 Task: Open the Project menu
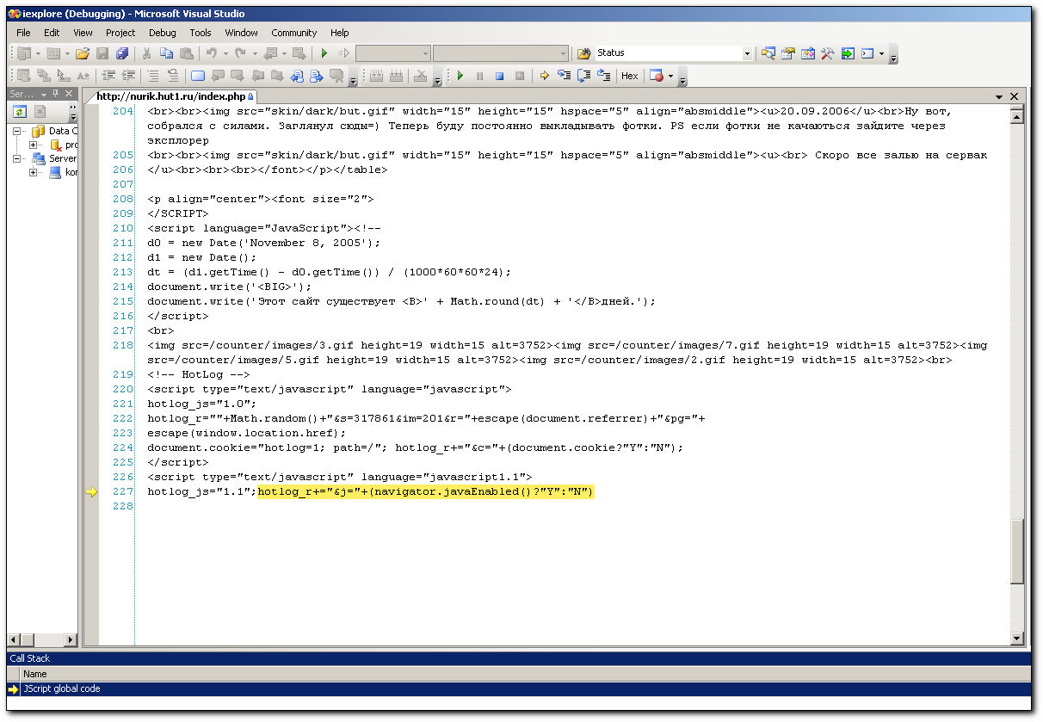[x=120, y=33]
